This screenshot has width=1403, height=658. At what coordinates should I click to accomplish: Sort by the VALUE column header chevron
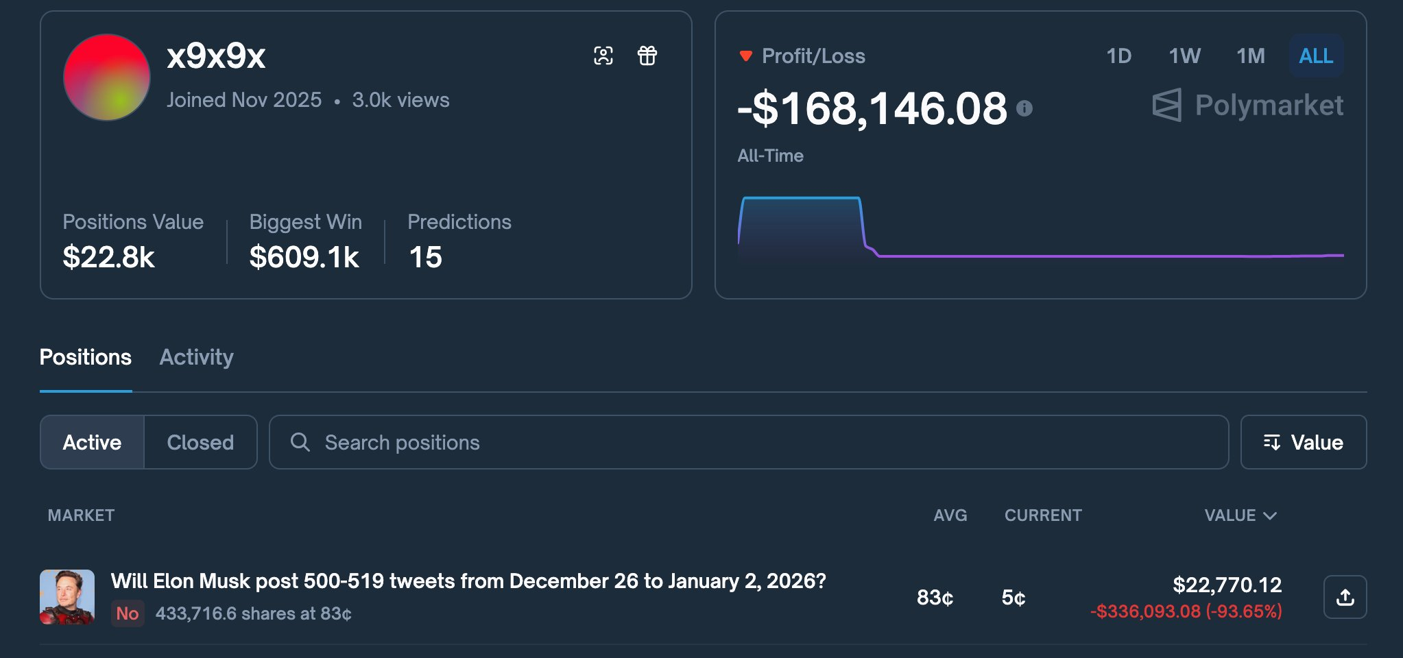tap(1270, 515)
